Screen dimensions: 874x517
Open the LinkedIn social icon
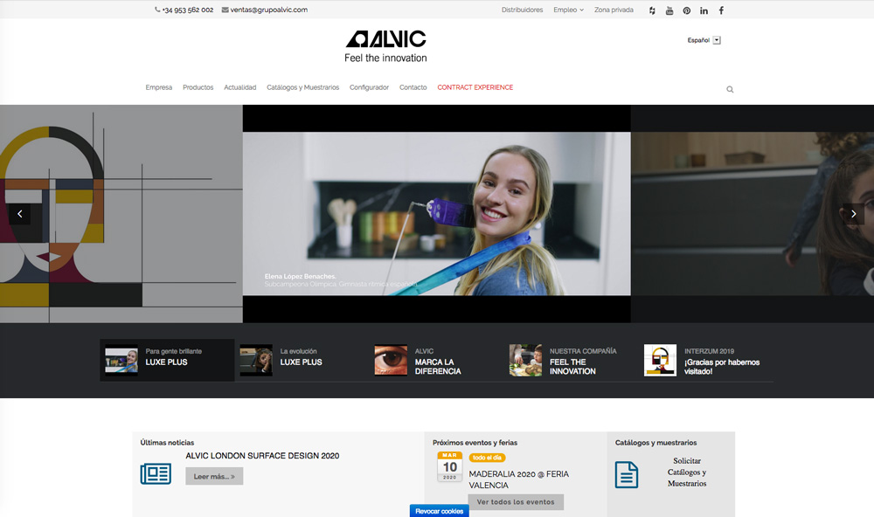point(704,10)
